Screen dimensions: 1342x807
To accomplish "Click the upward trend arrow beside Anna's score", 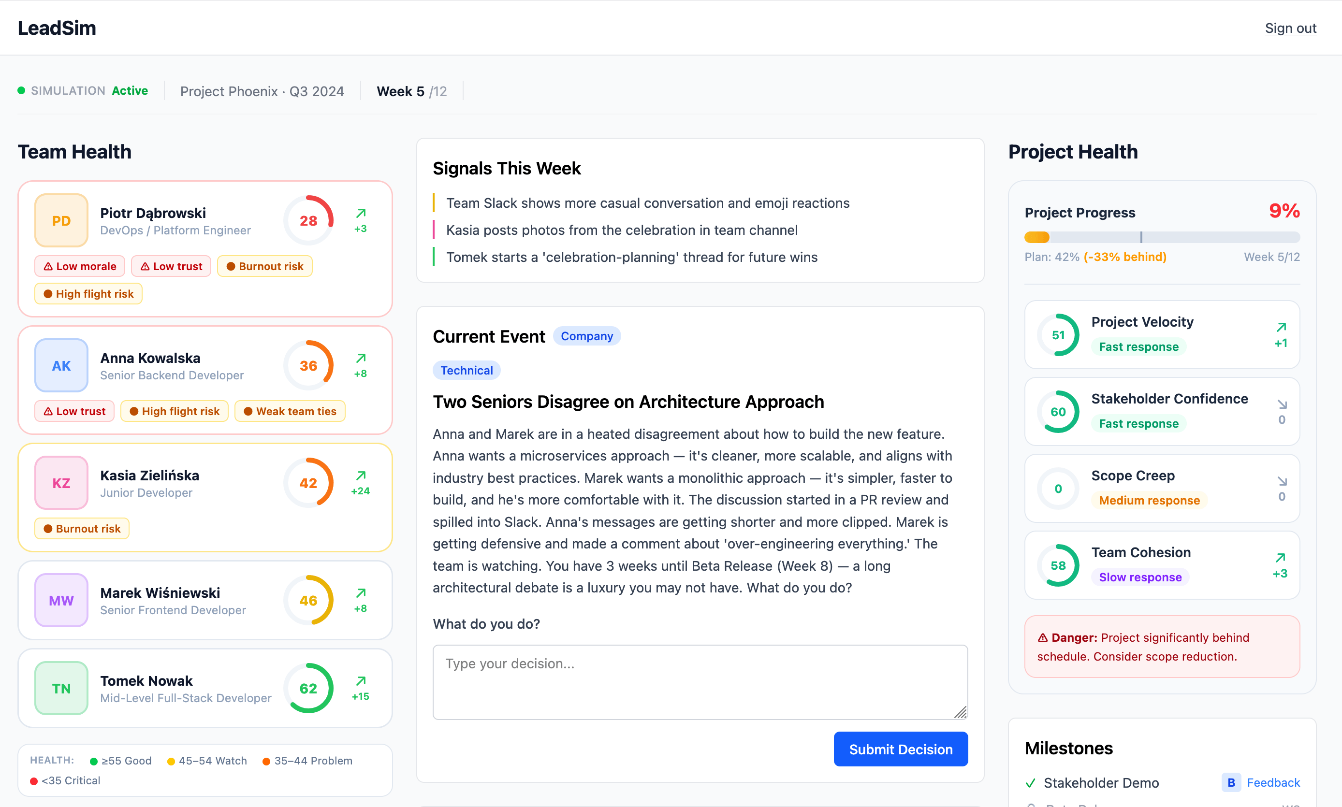I will coord(361,359).
